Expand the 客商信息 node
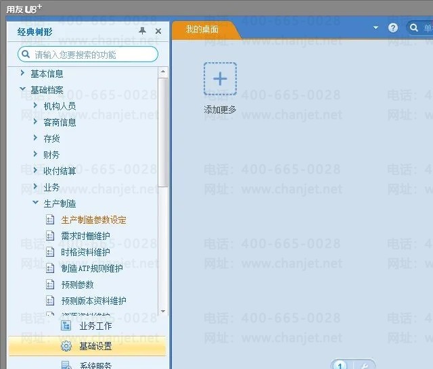The width and height of the screenshot is (433, 369). click(35, 122)
